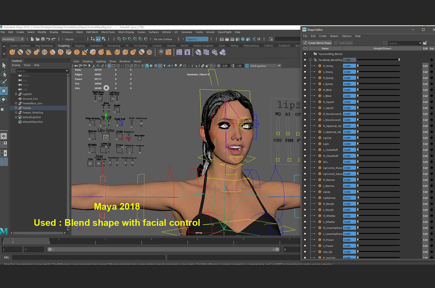Select the Snap to grids icon
The width and height of the screenshot is (435, 288).
(119, 39)
